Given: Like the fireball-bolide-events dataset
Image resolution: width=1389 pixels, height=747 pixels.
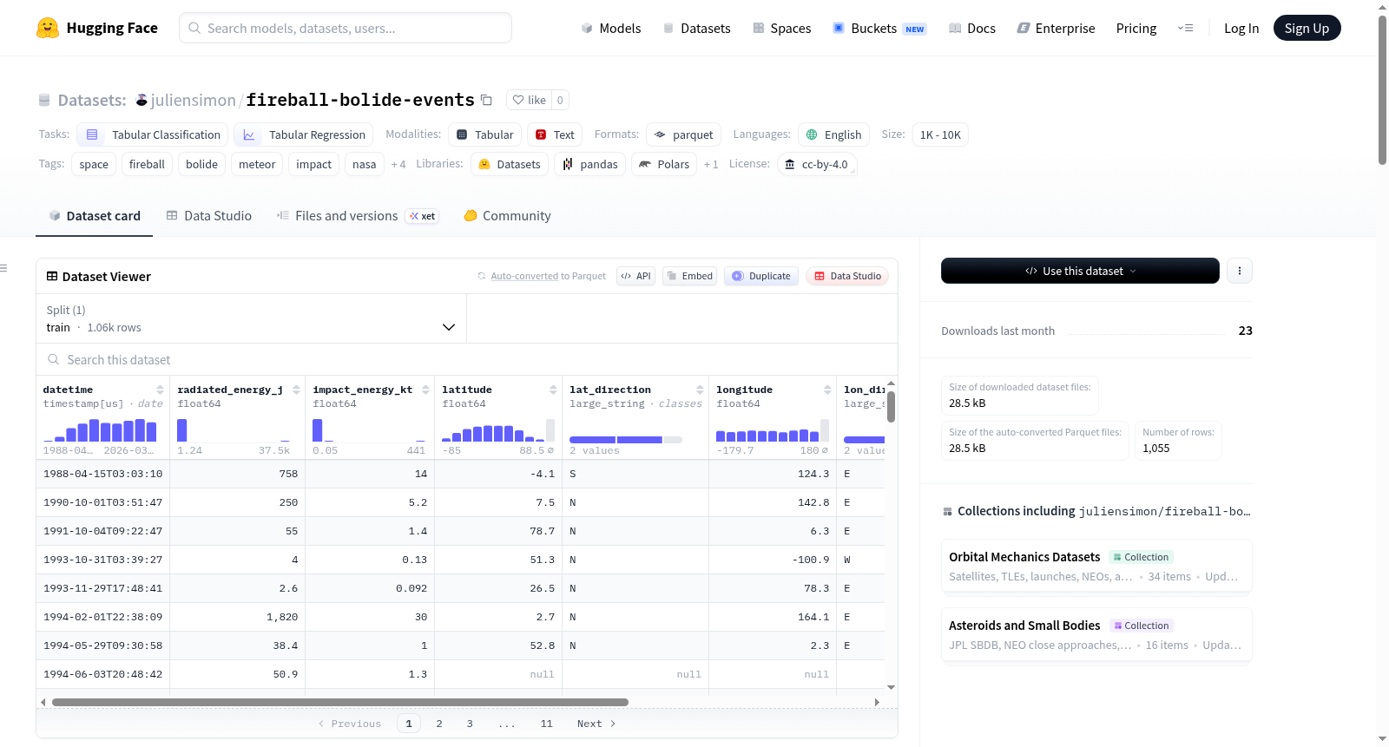Looking at the screenshot, I should pyautogui.click(x=530, y=100).
